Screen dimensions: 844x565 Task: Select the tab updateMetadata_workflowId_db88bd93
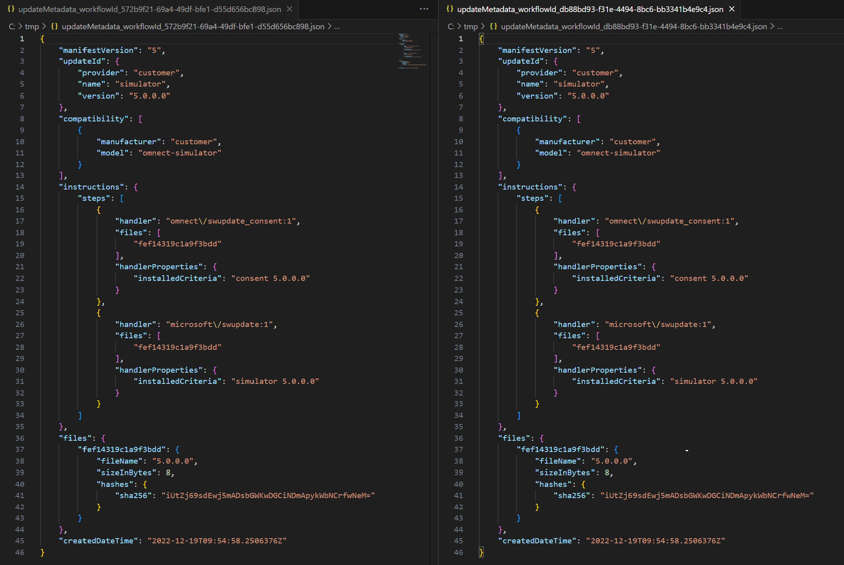pos(589,9)
